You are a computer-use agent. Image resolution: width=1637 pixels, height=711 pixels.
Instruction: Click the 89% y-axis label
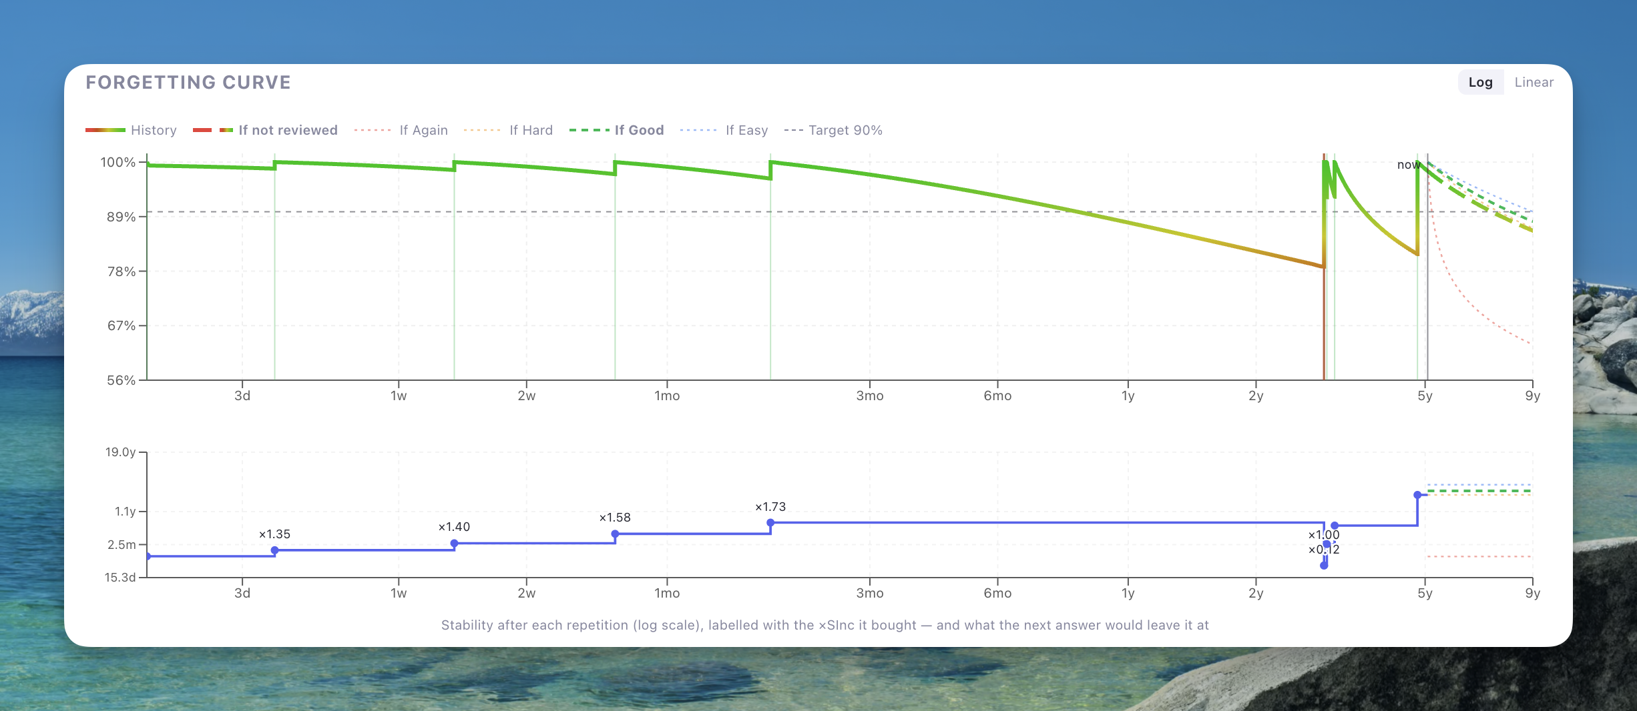(122, 217)
